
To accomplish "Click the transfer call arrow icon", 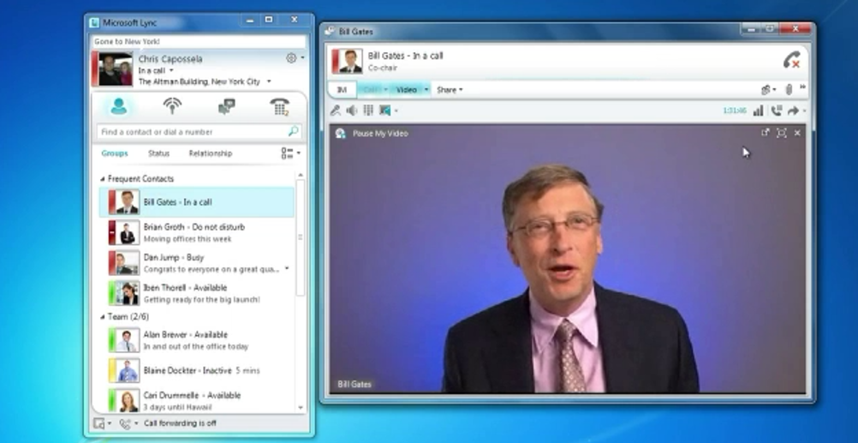I will tap(793, 111).
